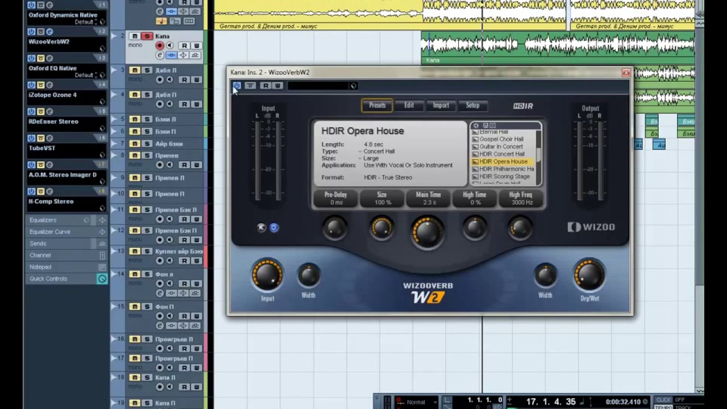Screen dimensions: 727x409
Task: Click the transport Normal record mode field
Action: tap(416, 402)
